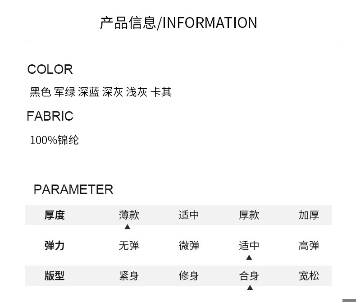
Task: Select 宽松 in the 版型 row
Action: pyautogui.click(x=309, y=276)
